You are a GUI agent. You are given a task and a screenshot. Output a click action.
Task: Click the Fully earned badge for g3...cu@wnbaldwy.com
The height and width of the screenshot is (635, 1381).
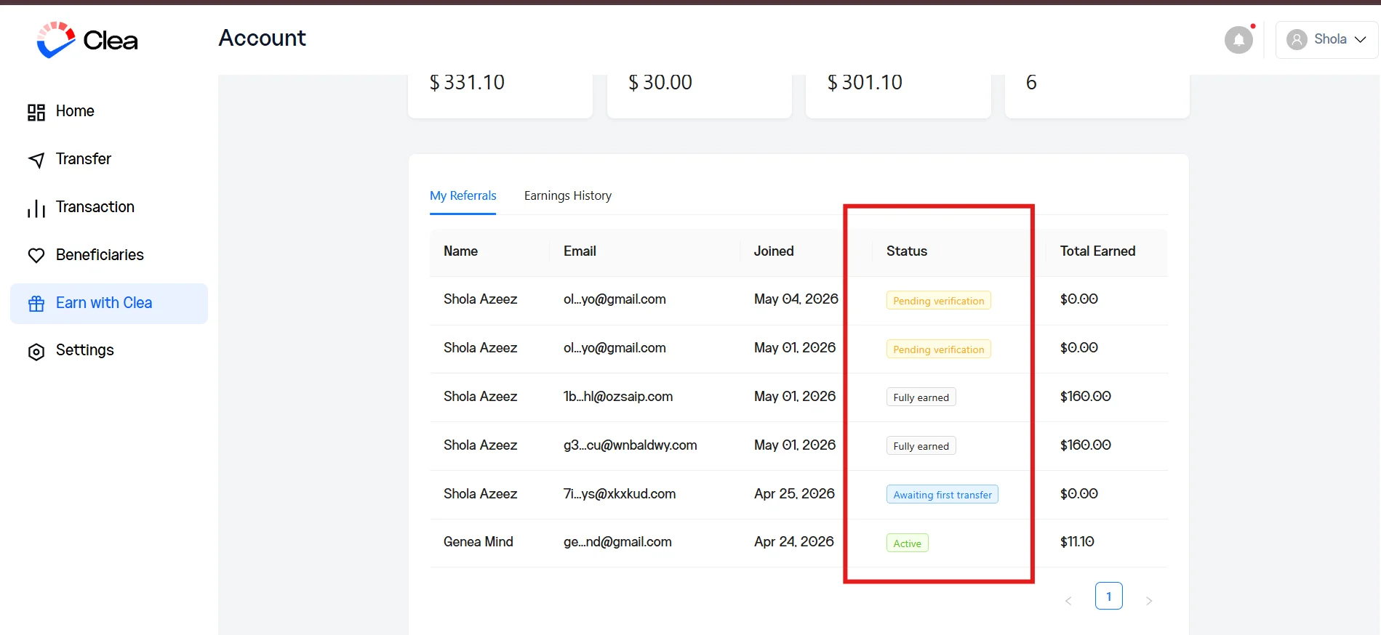921,446
